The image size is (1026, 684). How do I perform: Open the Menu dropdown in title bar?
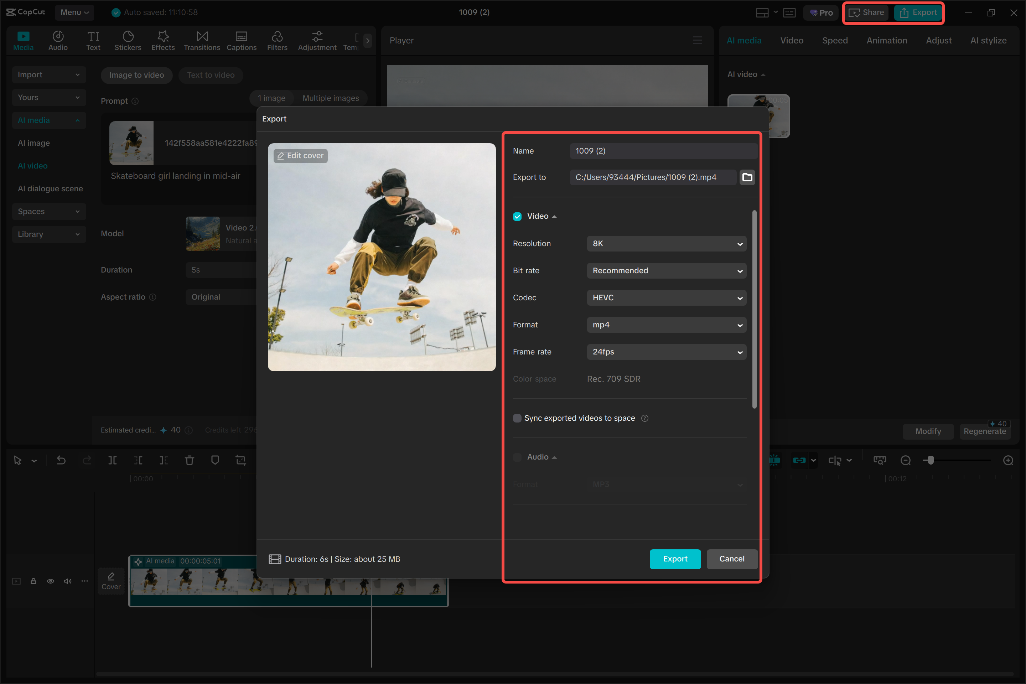[74, 12]
